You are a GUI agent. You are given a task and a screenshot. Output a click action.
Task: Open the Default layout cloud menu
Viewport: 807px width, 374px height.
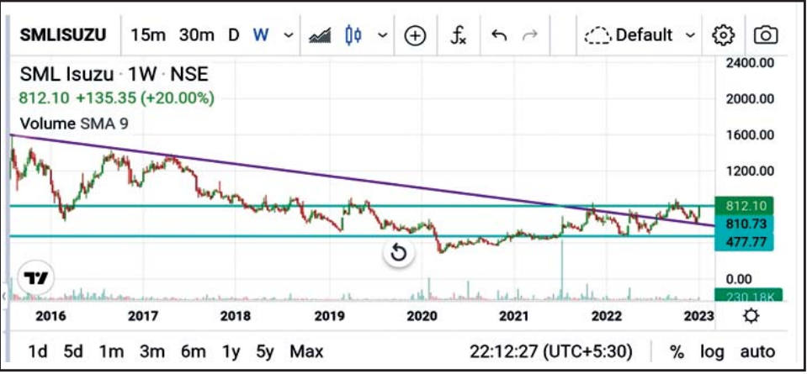[x=639, y=35]
